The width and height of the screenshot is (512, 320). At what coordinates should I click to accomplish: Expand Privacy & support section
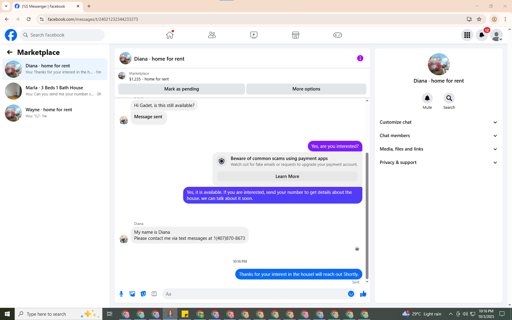pyautogui.click(x=439, y=162)
